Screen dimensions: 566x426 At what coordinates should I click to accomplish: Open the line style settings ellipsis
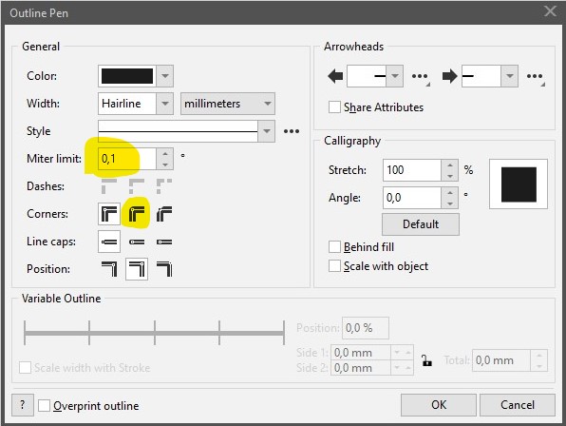point(292,131)
